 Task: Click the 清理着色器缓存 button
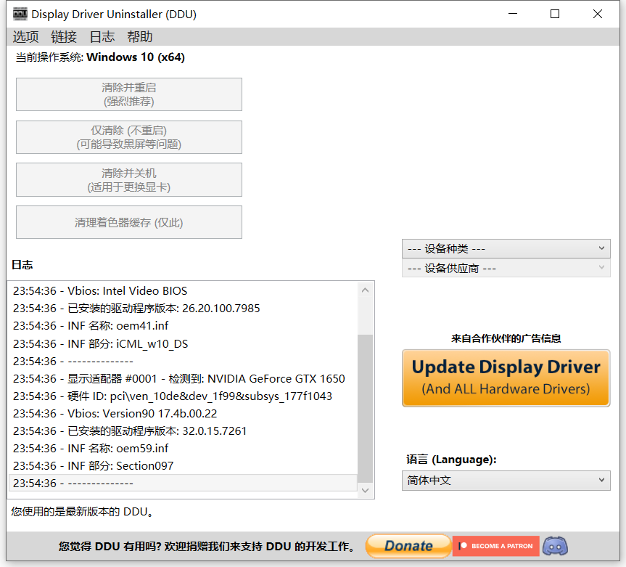[x=129, y=222]
